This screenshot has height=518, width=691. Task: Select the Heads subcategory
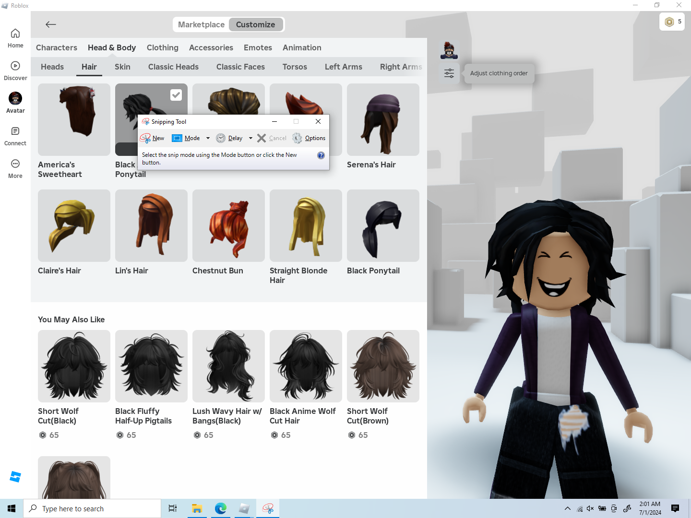pos(52,67)
